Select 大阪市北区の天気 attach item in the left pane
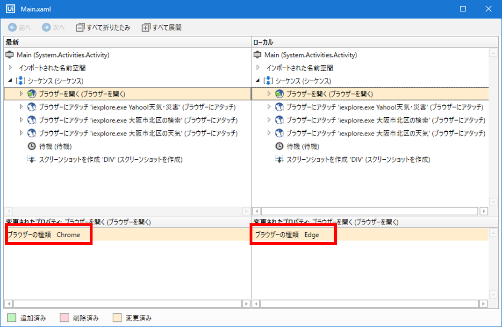Viewport: 502px width, 327px height. pos(138,133)
